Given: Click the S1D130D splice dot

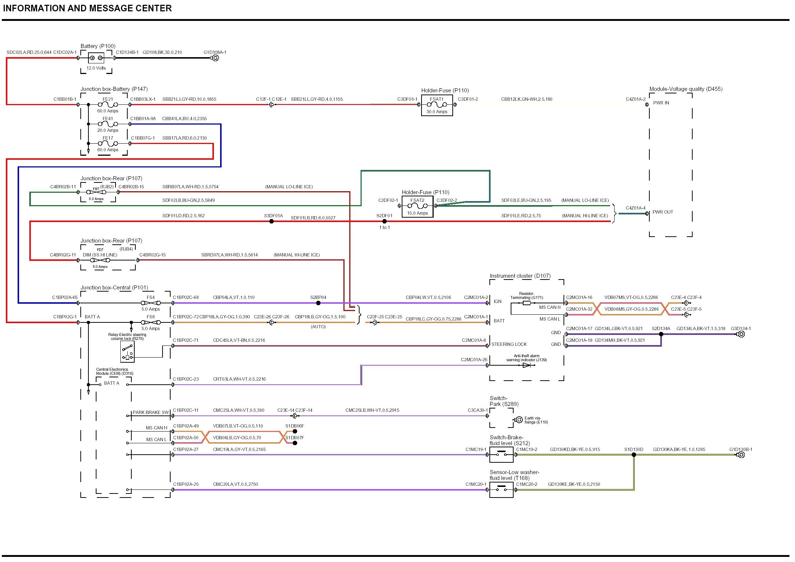Looking at the screenshot, I should coord(634,455).
